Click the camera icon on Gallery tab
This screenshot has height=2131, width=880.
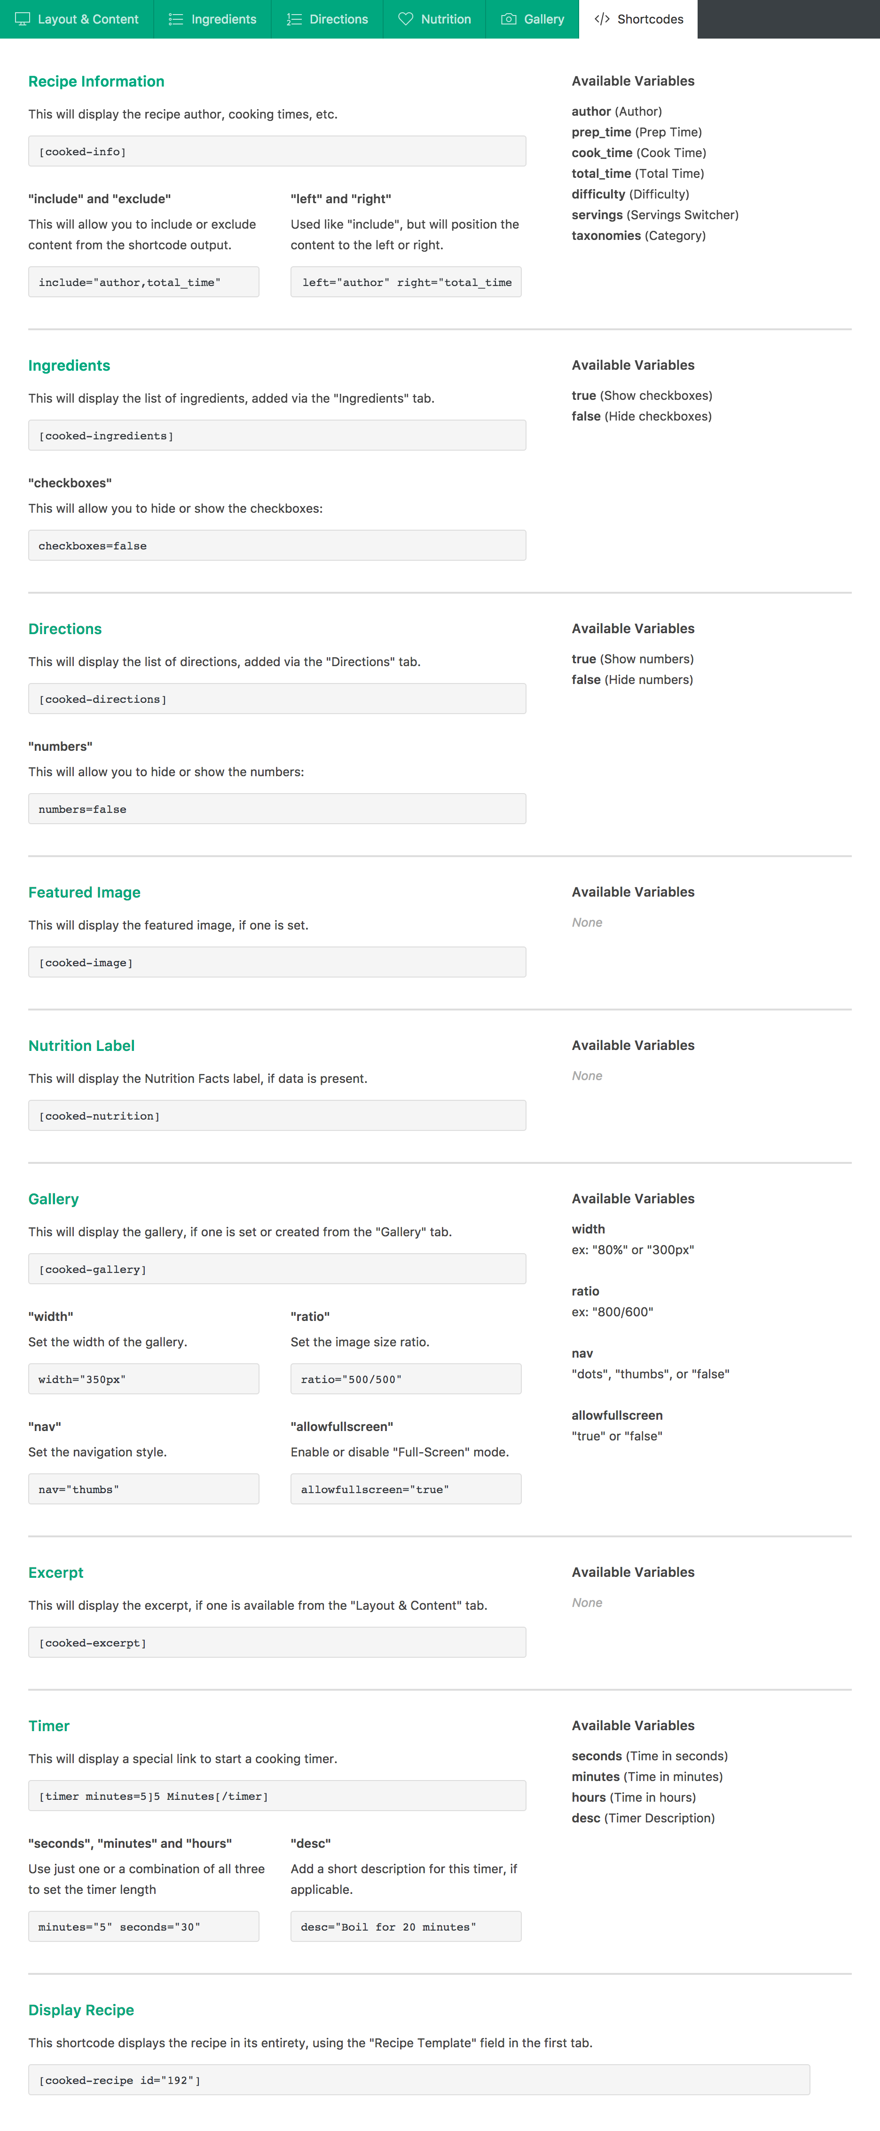[509, 19]
